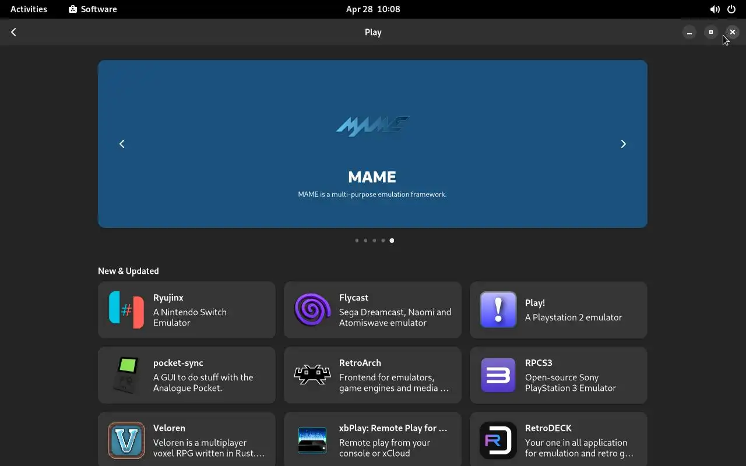Close the Software window
The height and width of the screenshot is (466, 746).
[x=733, y=33]
